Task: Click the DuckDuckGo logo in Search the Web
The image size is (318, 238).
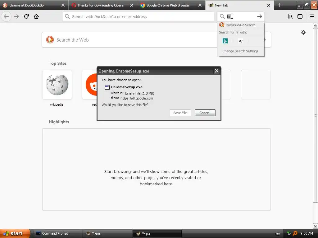Action: (x=50, y=40)
